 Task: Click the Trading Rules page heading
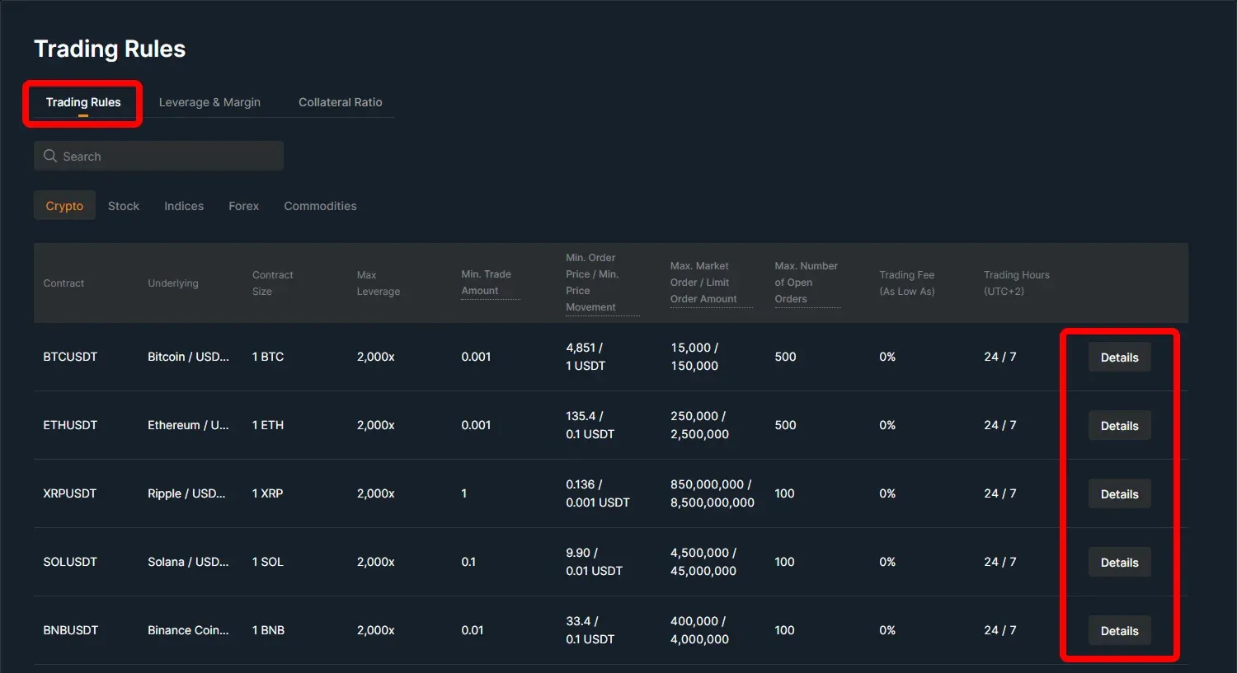(x=110, y=49)
